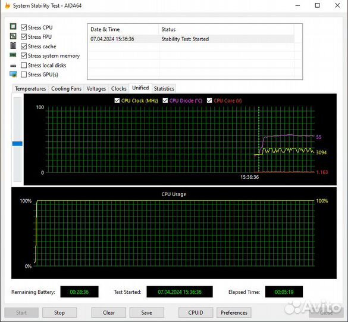348x322 pixels.
Task: Click the Remaining Battery value 00:28:36
Action: (x=79, y=292)
